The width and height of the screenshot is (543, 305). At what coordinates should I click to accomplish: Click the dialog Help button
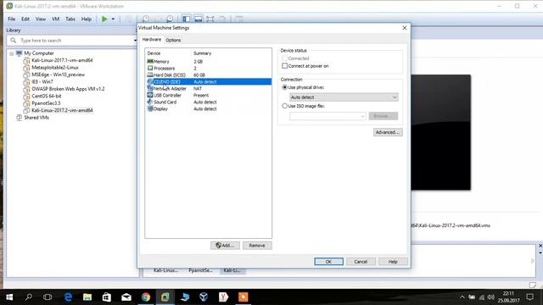click(x=393, y=262)
